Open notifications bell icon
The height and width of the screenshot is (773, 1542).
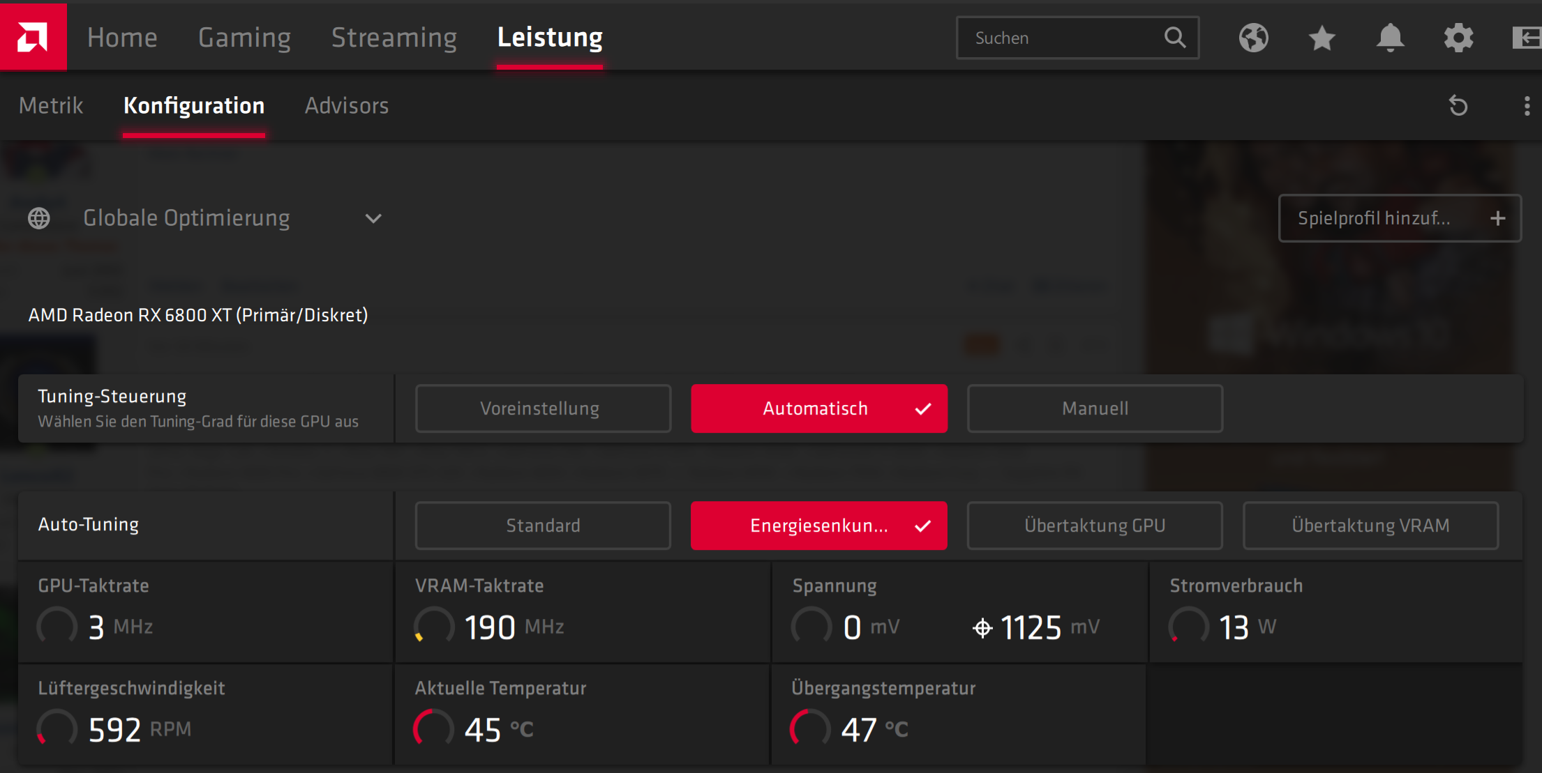click(x=1390, y=38)
